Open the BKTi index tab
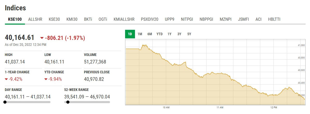The width and height of the screenshot is (310, 114). (88, 19)
